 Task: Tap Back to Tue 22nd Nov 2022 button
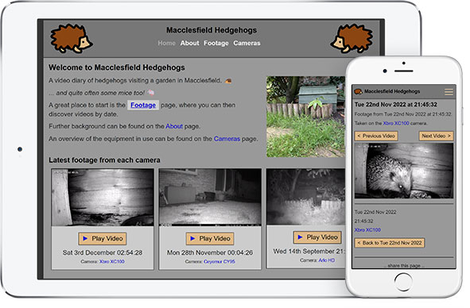click(x=390, y=243)
